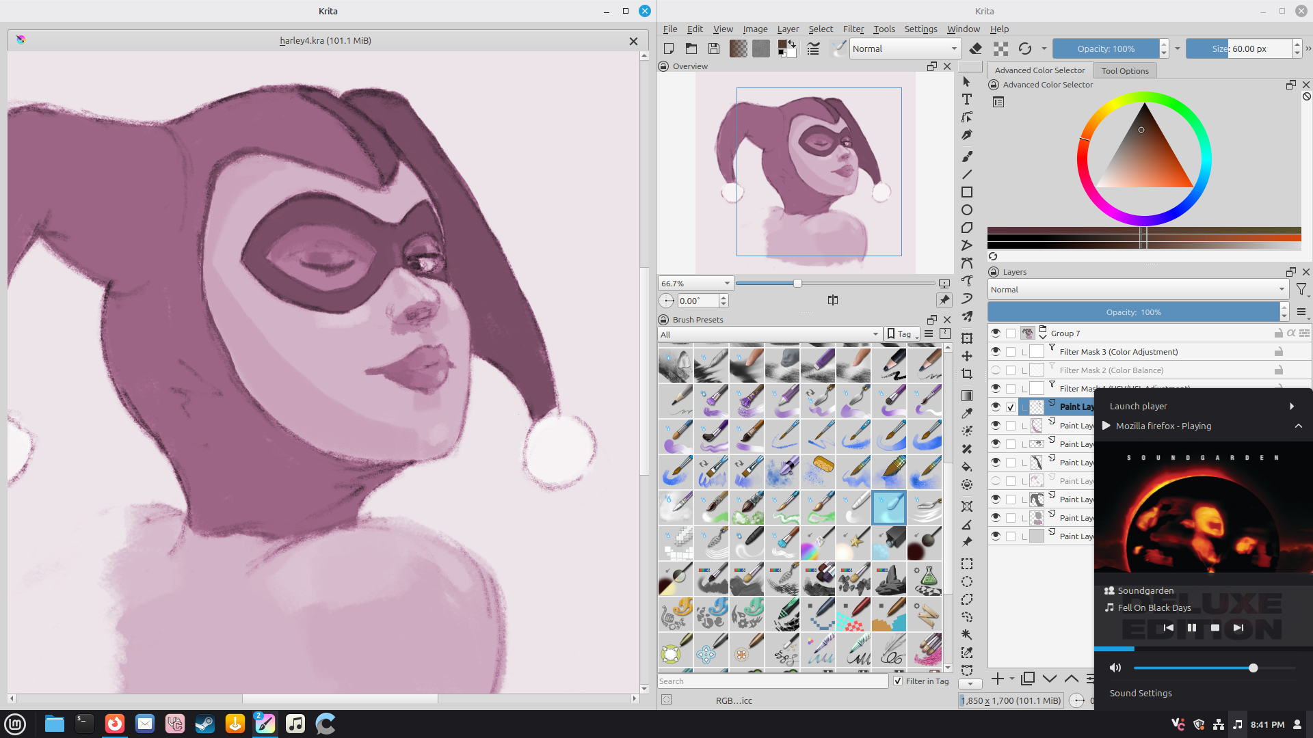Click mirror view icon in Overview

832,301
